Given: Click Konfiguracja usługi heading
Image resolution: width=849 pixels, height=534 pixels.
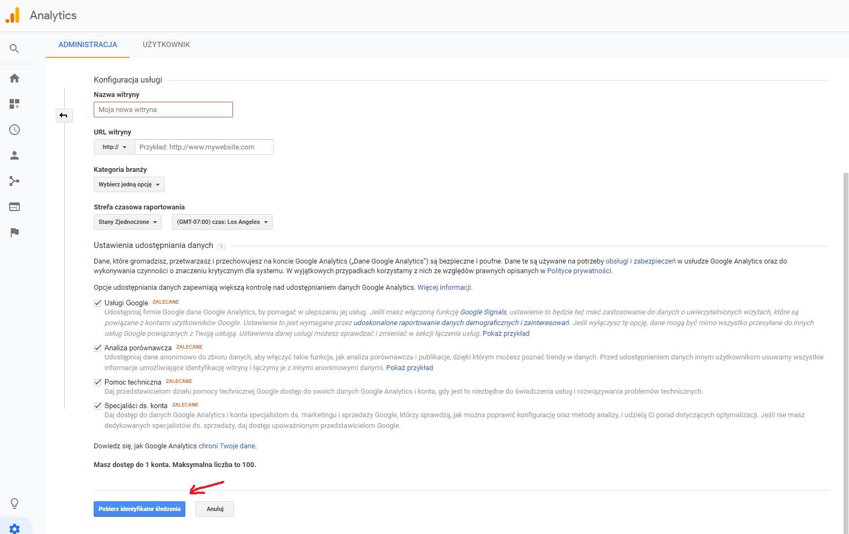Looking at the screenshot, I should click(128, 80).
